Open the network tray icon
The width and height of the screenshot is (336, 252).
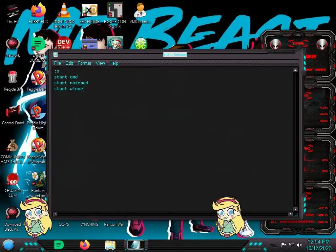click(x=291, y=245)
